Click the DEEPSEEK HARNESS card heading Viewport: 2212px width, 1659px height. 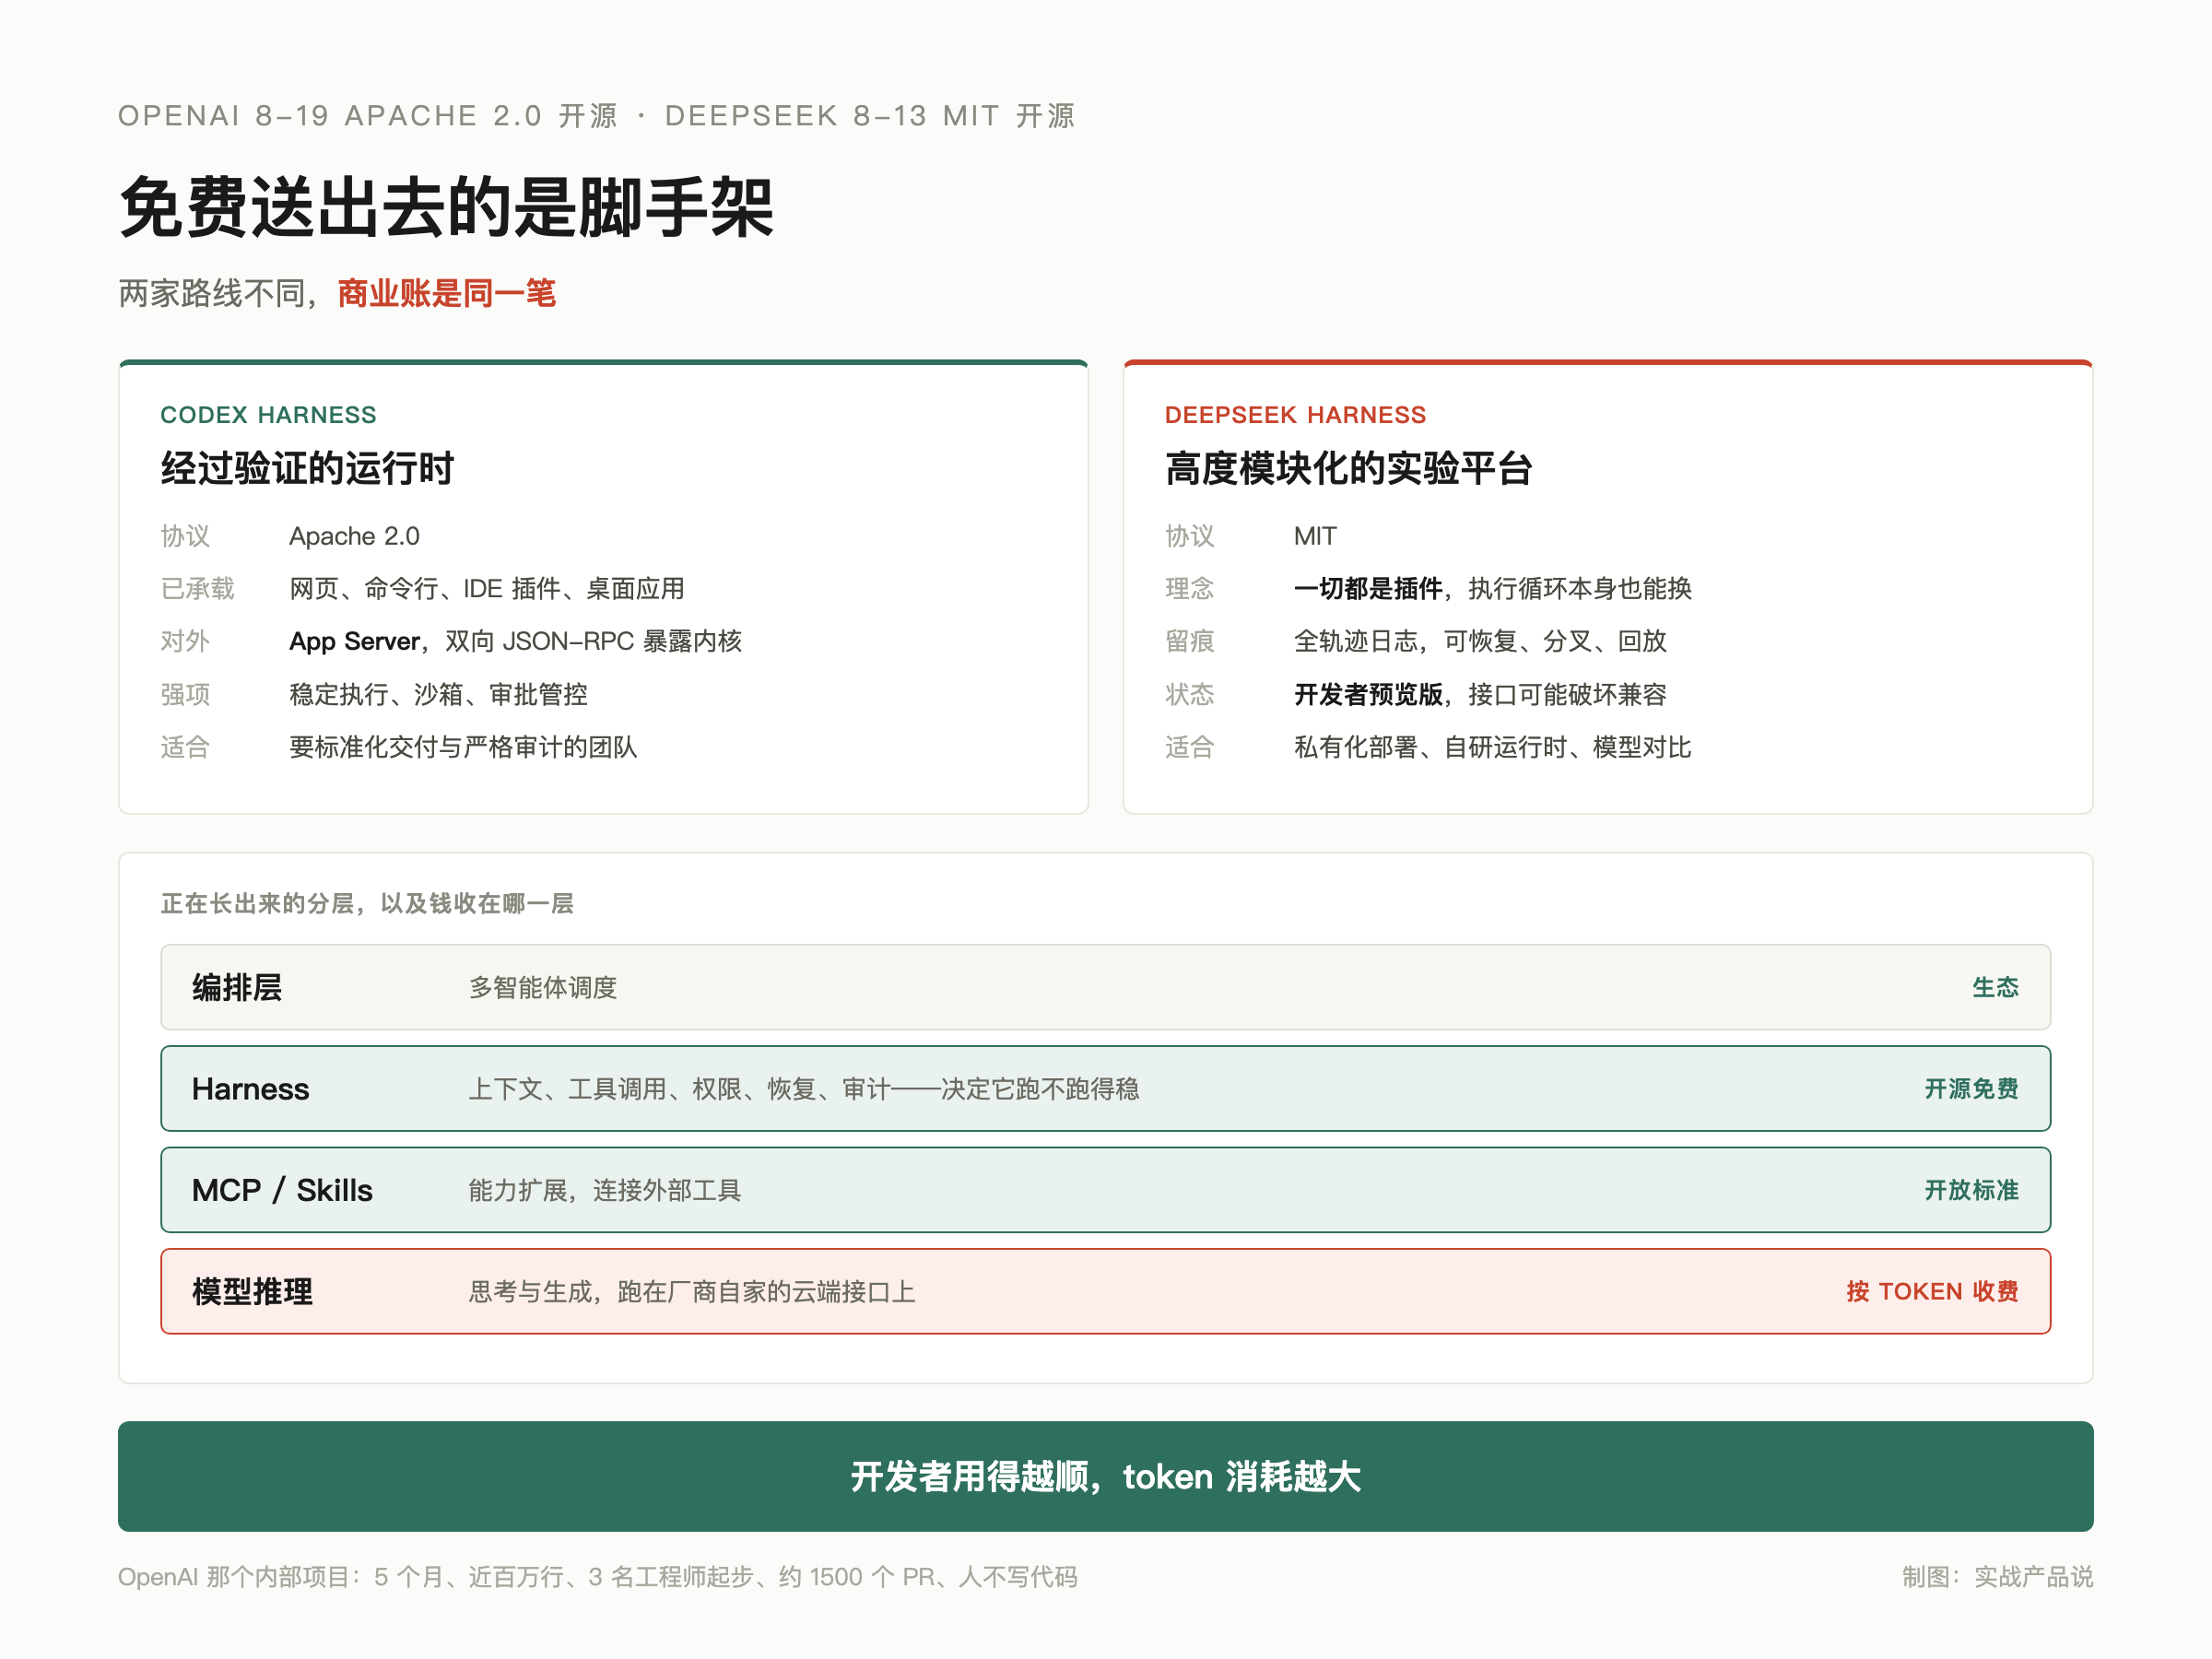point(1295,415)
